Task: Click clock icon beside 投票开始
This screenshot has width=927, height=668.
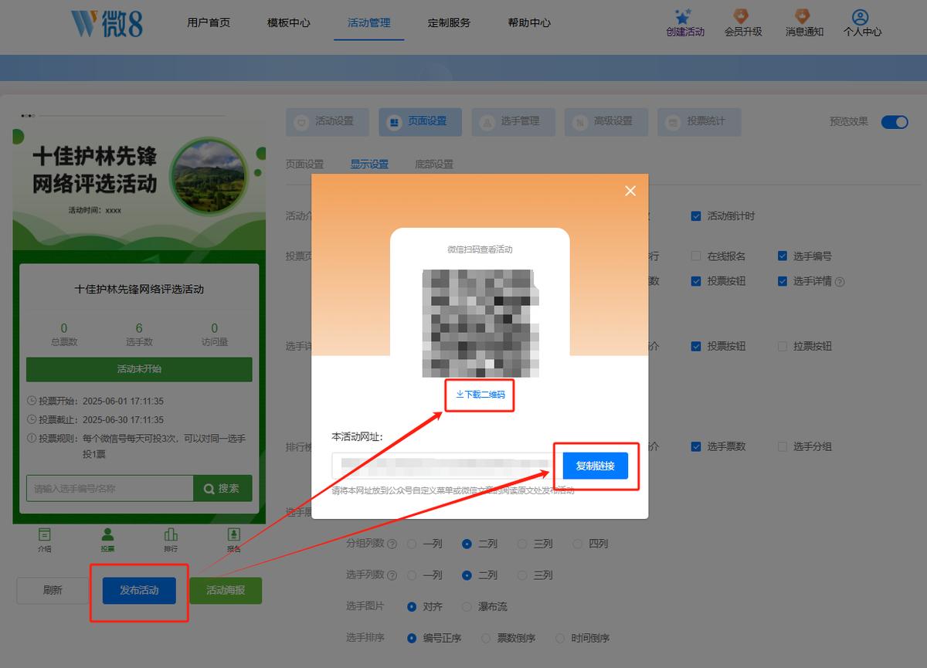Action: click(x=32, y=401)
